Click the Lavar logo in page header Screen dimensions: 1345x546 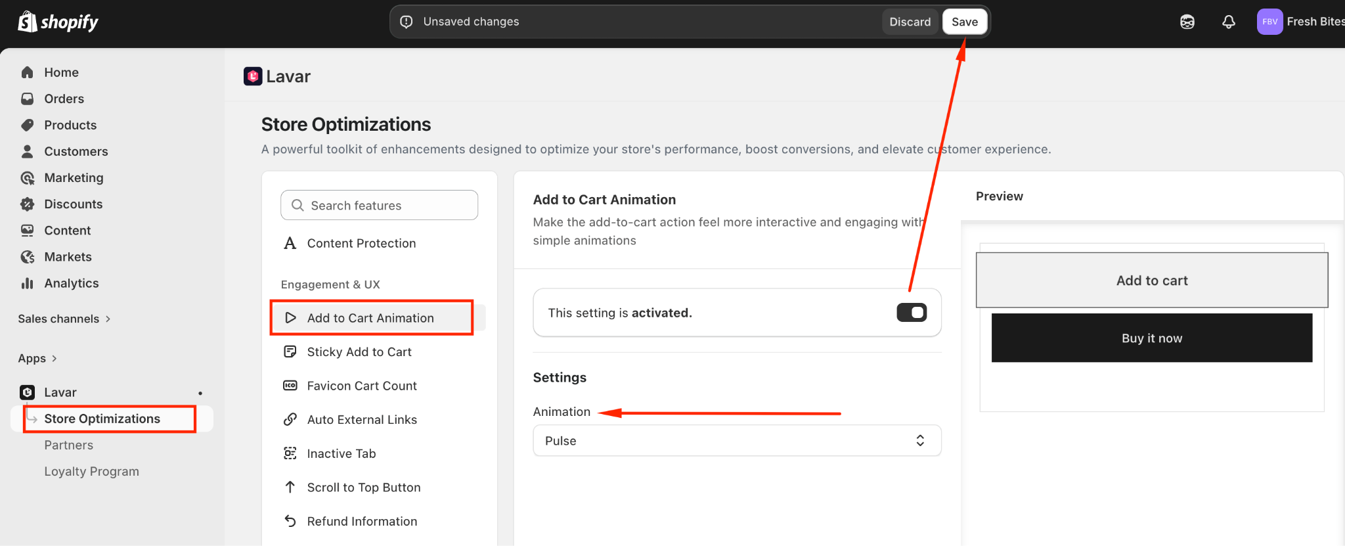253,76
